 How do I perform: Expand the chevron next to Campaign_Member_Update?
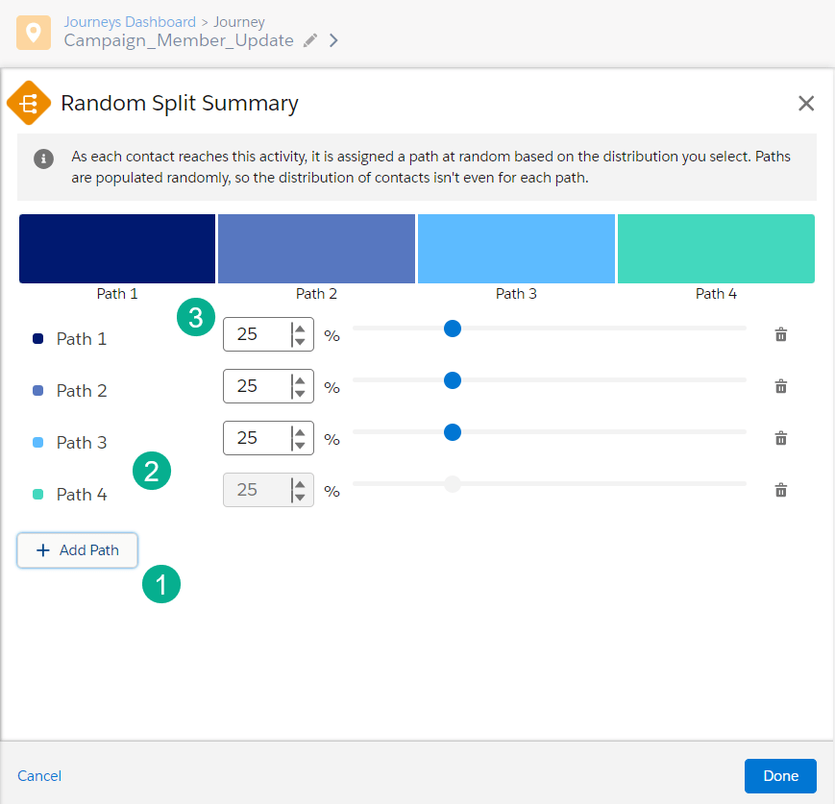coord(333,40)
